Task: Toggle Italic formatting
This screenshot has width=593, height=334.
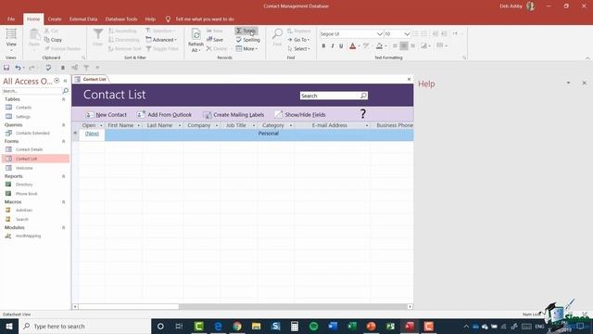Action: tap(333, 45)
